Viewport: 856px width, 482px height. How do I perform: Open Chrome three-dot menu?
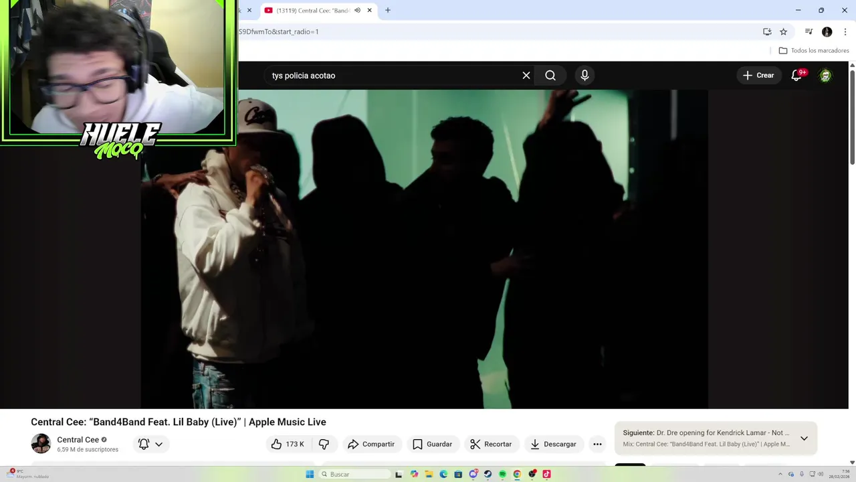(845, 31)
